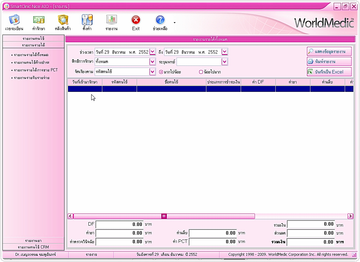
Task: Click the วันที่เข้ามารักษา column header
Action: tap(85, 82)
